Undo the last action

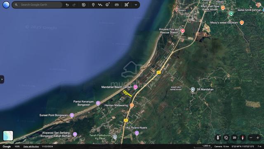click(x=67, y=5)
